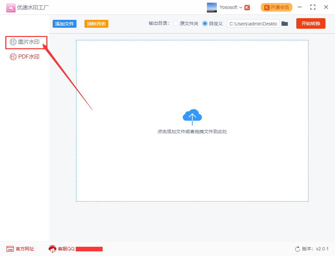This screenshot has width=335, height=256.
Task: Click the cloud upload icon
Action: [x=192, y=117]
